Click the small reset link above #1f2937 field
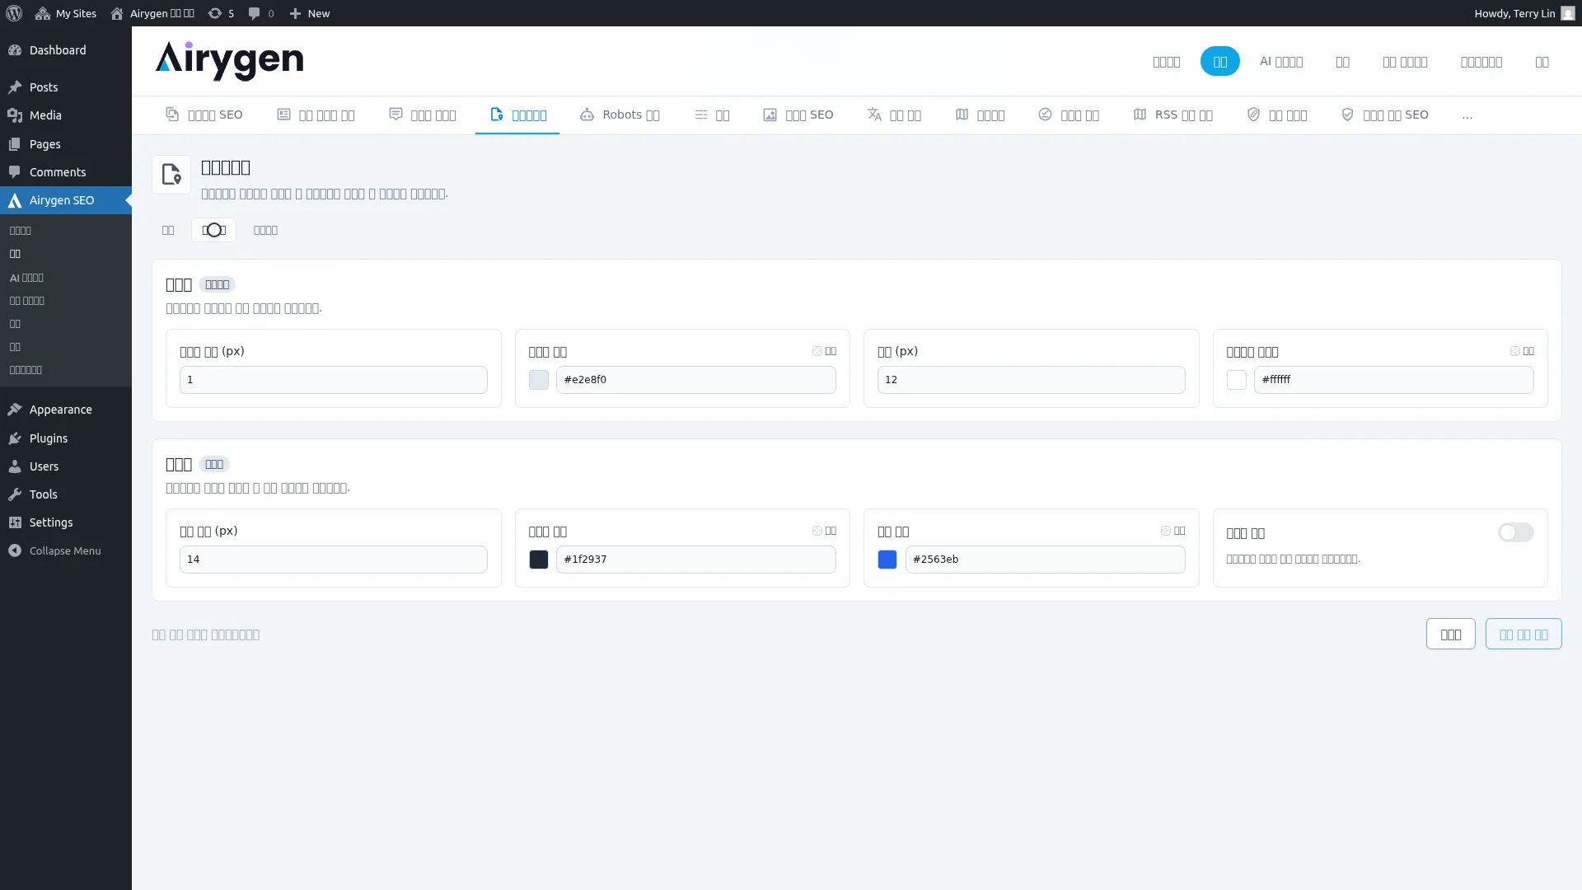This screenshot has width=1582, height=890. 824,531
